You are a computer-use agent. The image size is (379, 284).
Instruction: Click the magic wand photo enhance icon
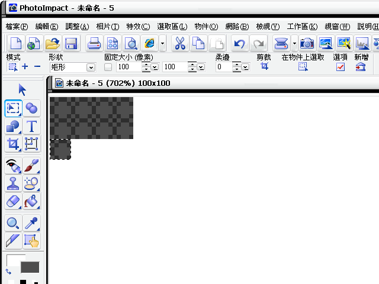[344, 43]
